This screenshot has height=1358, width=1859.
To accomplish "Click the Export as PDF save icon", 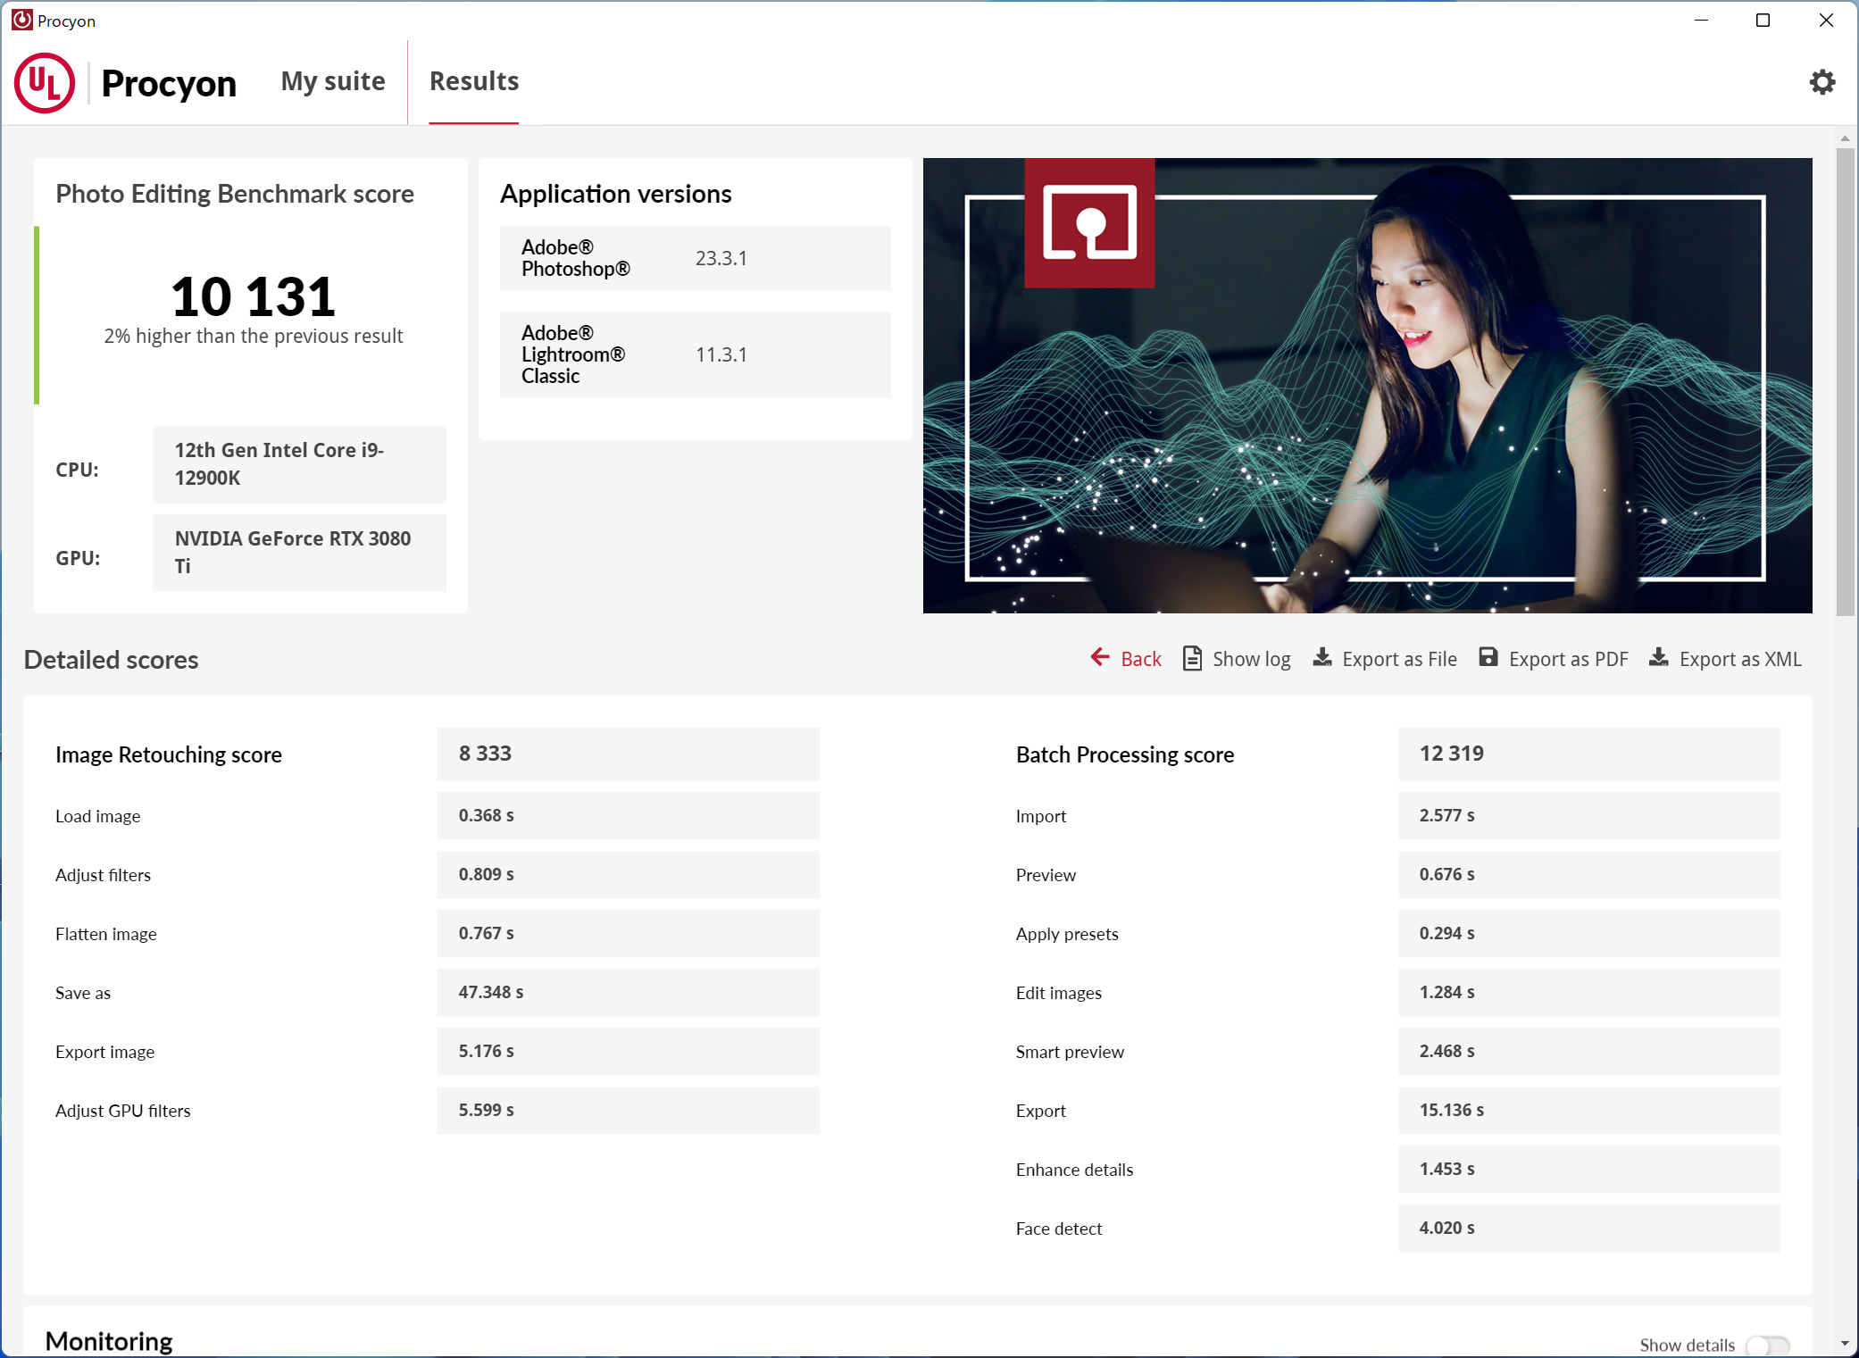I will 1488,658.
